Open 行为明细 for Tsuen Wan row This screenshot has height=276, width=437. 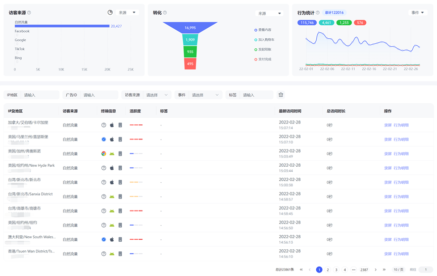click(401, 254)
